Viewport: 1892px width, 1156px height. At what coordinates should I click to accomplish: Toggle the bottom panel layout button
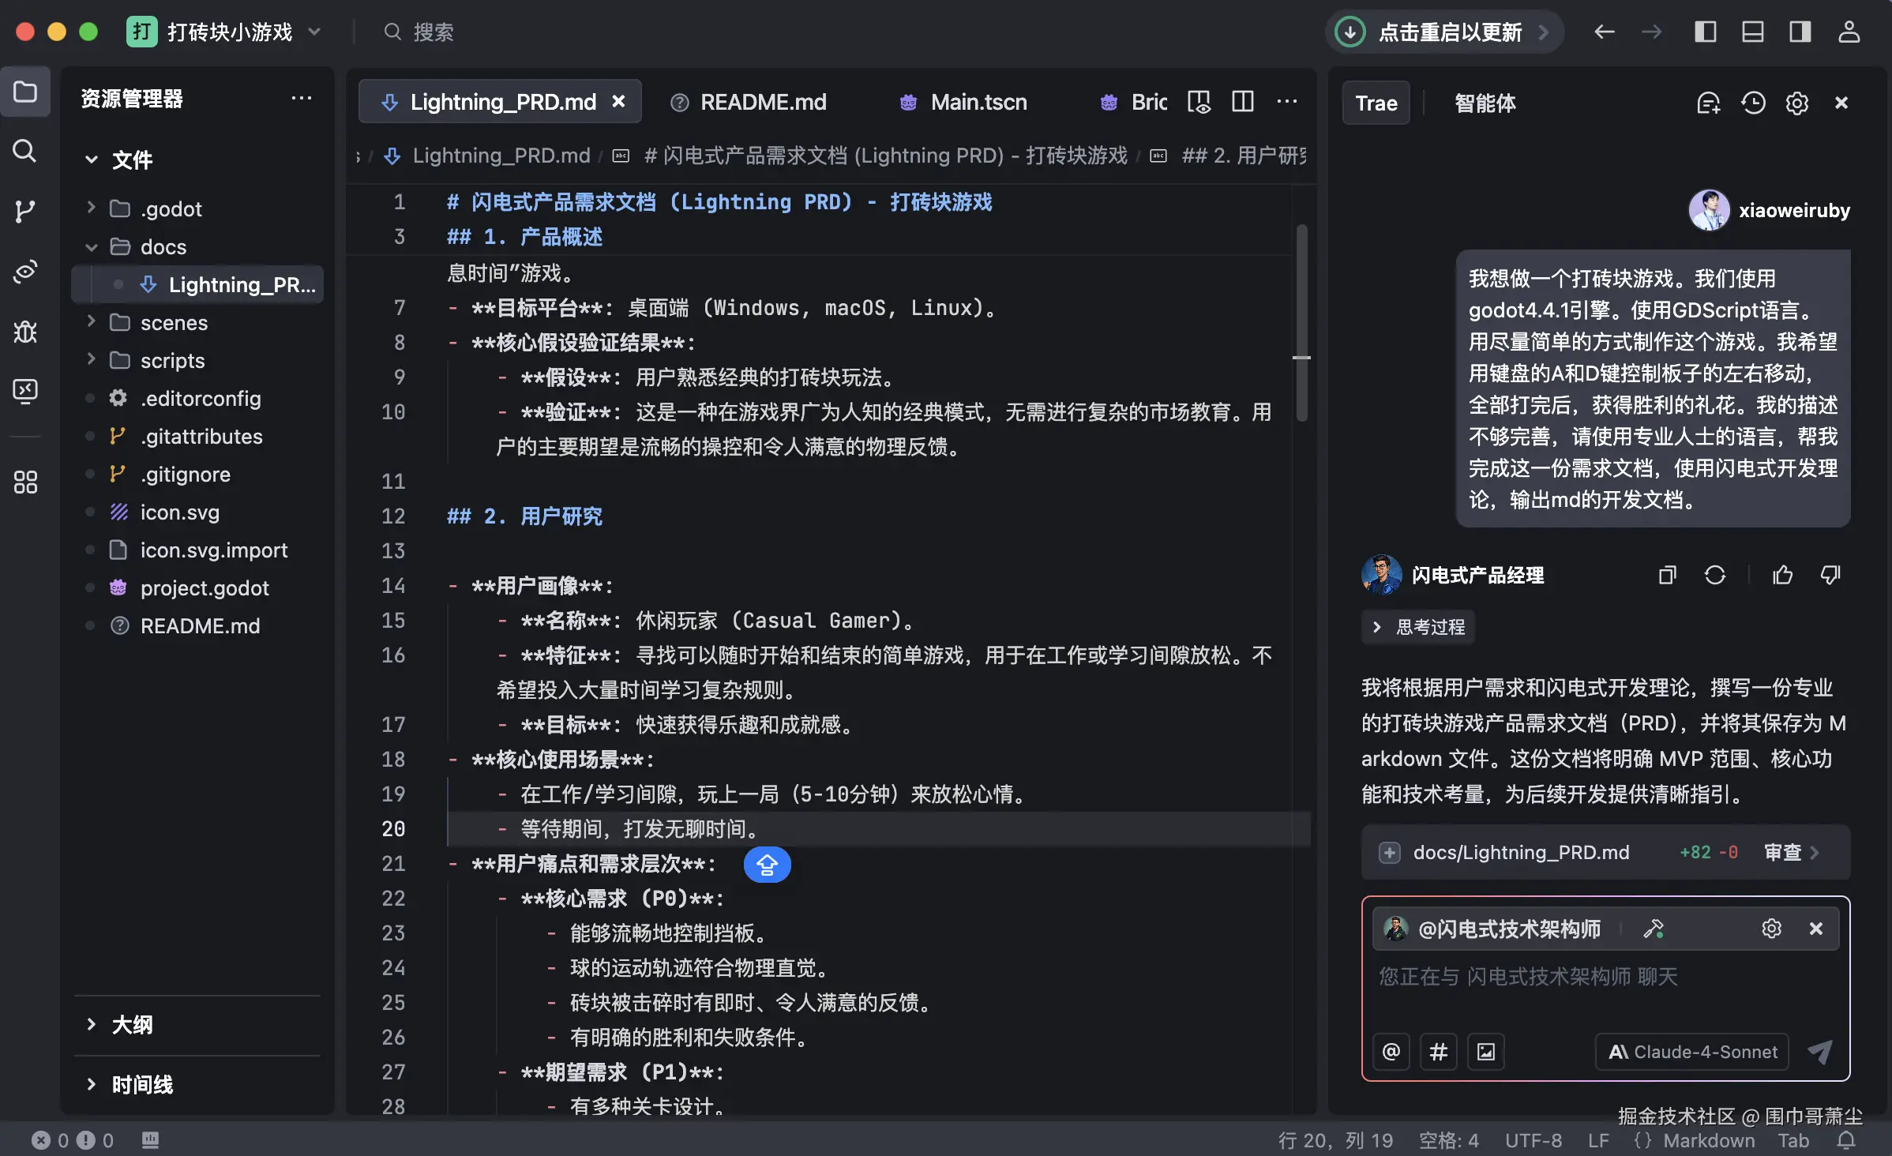point(1752,32)
